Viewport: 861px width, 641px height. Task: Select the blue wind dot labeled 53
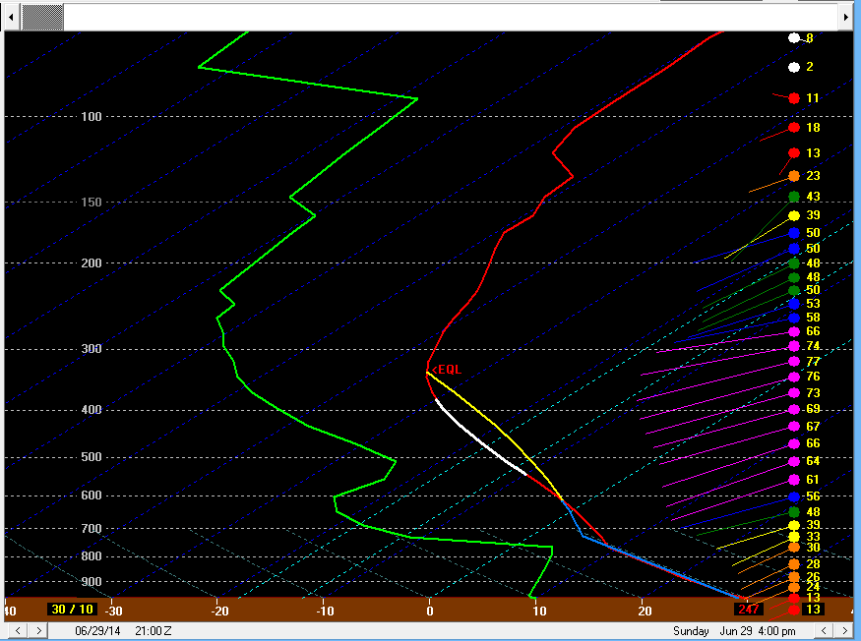point(794,304)
